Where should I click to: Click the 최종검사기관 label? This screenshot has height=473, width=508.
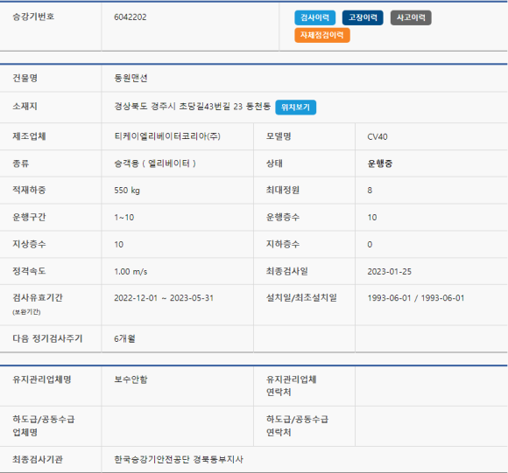click(38, 459)
